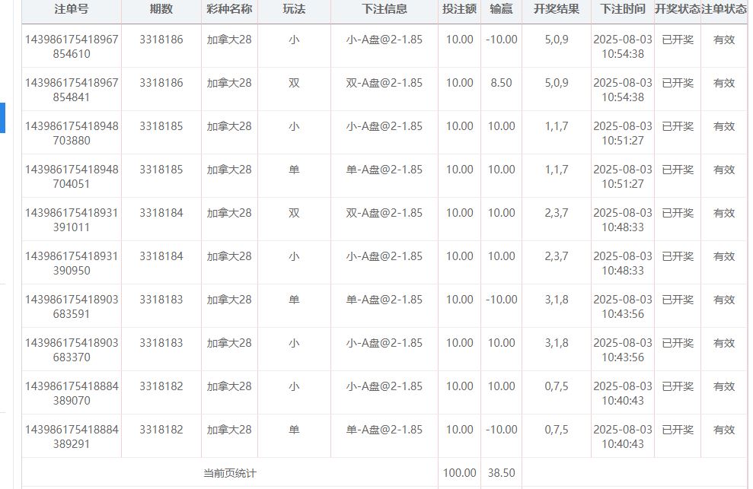Click the 注单状态 column header
Viewport: 753px width, 489px height.
724,9
